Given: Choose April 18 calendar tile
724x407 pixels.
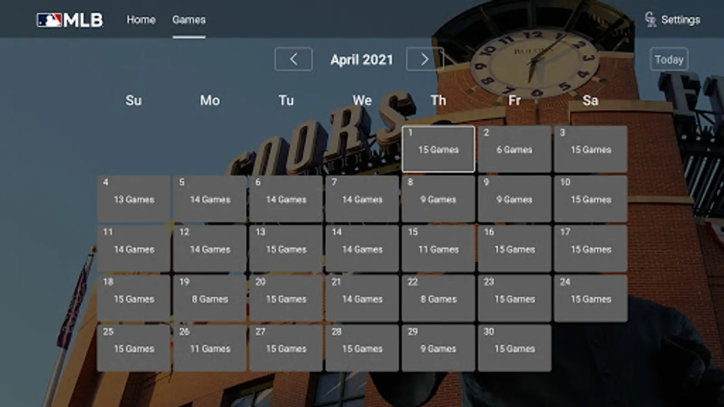Looking at the screenshot, I should (x=134, y=298).
